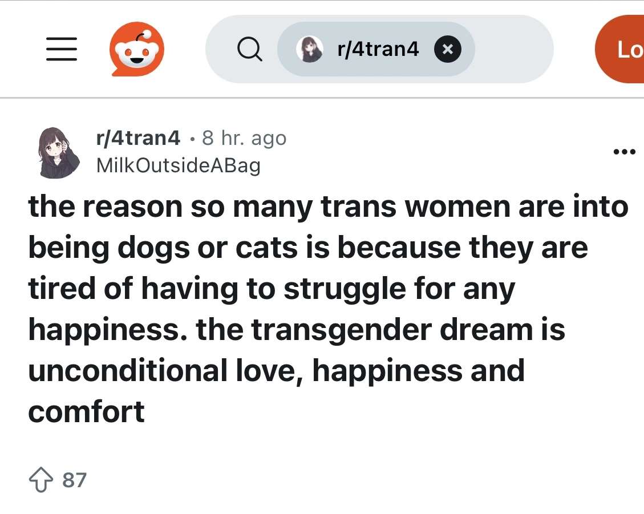Click the r/4tran4 label in the search chip
Viewport: 644px width, 514px height.
click(378, 50)
